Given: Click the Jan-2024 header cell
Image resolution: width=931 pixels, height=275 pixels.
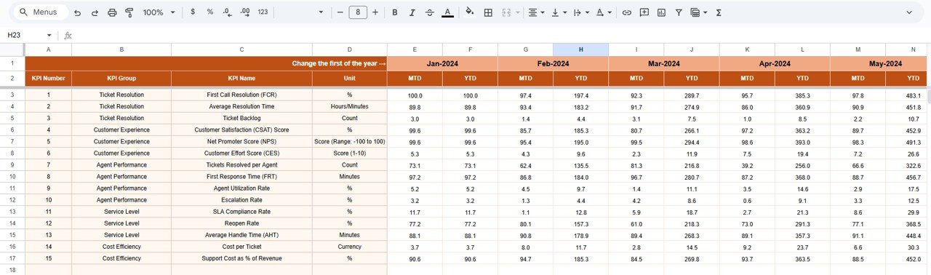Looking at the screenshot, I should 442,63.
